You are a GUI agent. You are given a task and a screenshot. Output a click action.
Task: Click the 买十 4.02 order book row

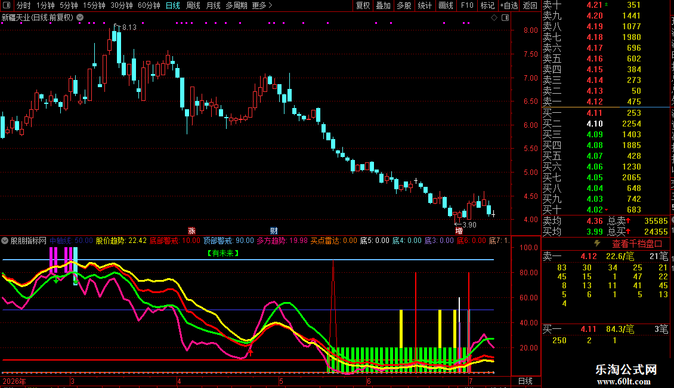(x=605, y=210)
